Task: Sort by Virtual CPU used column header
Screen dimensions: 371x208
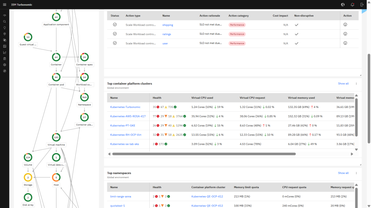Action: coord(202,97)
